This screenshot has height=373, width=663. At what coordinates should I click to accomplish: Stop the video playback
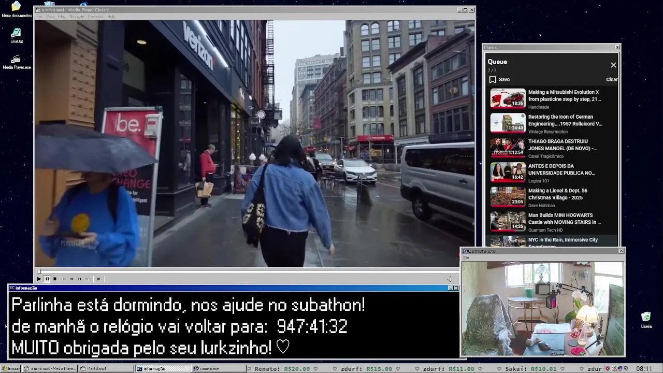click(55, 279)
